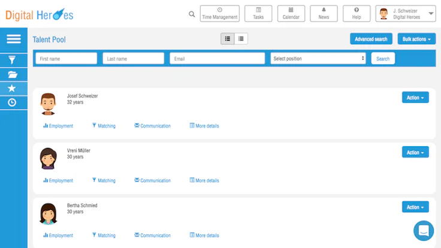The height and width of the screenshot is (248, 441).
Task: Open Time Management in top navigation
Action: 220,14
